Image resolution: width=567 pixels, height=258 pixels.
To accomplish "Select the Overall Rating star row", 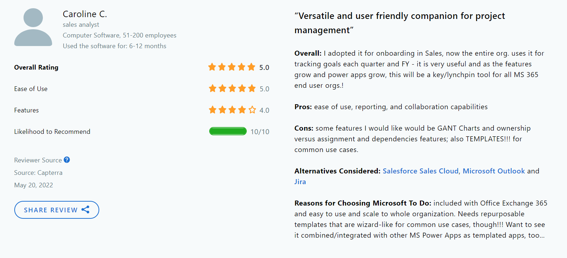I will point(232,67).
